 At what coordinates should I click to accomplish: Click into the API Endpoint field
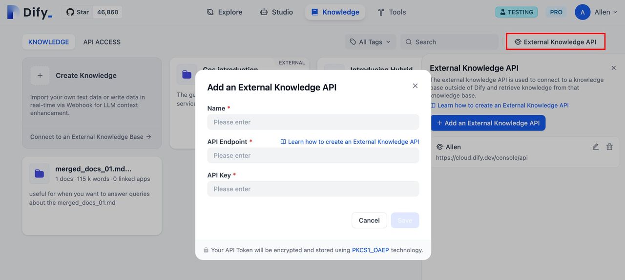tap(313, 155)
